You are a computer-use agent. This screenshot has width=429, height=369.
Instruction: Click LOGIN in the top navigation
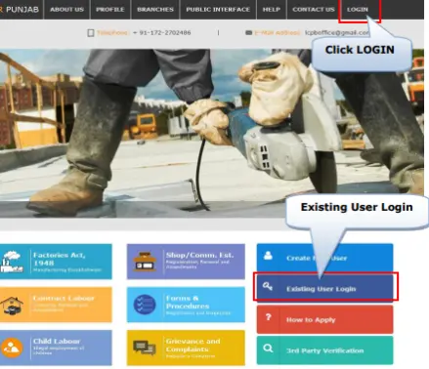pos(358,10)
